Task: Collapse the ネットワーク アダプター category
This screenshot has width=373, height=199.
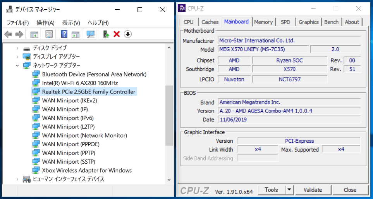Action: pos(17,66)
